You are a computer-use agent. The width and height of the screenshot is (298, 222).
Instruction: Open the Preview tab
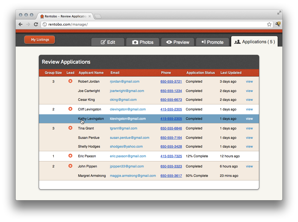(x=178, y=42)
